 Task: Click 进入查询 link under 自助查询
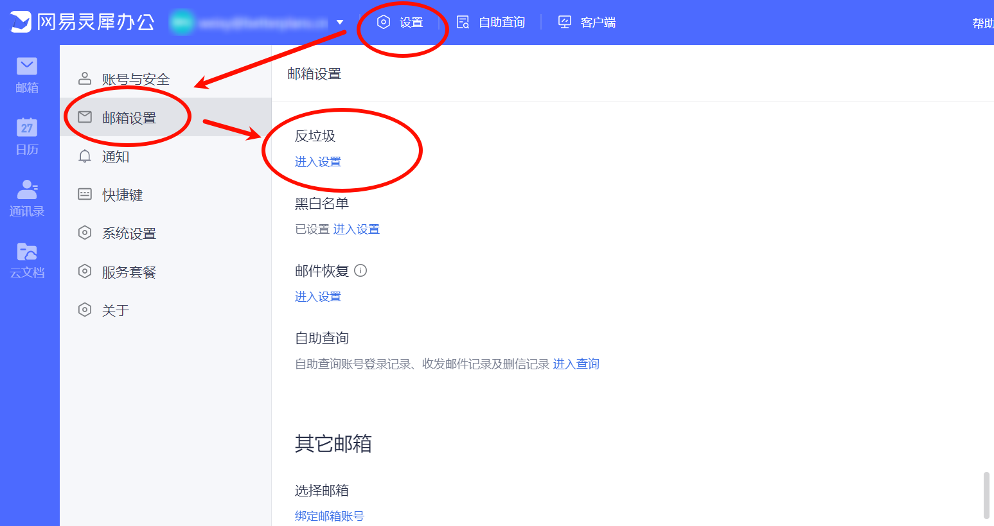pos(576,364)
